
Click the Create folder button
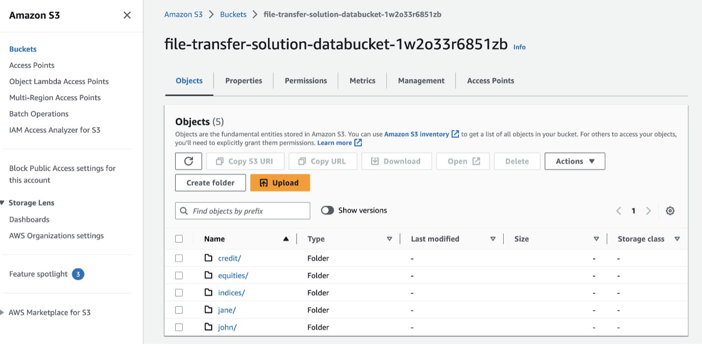pyautogui.click(x=210, y=182)
